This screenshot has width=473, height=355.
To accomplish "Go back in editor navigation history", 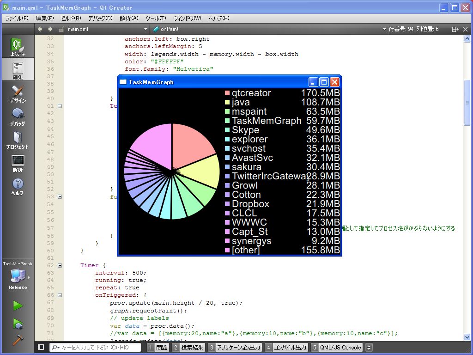I will 40,29.
